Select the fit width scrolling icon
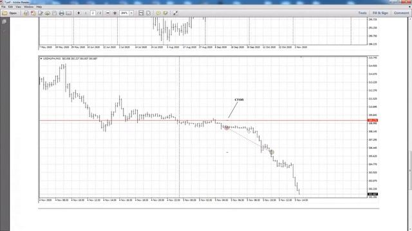 coord(141,13)
